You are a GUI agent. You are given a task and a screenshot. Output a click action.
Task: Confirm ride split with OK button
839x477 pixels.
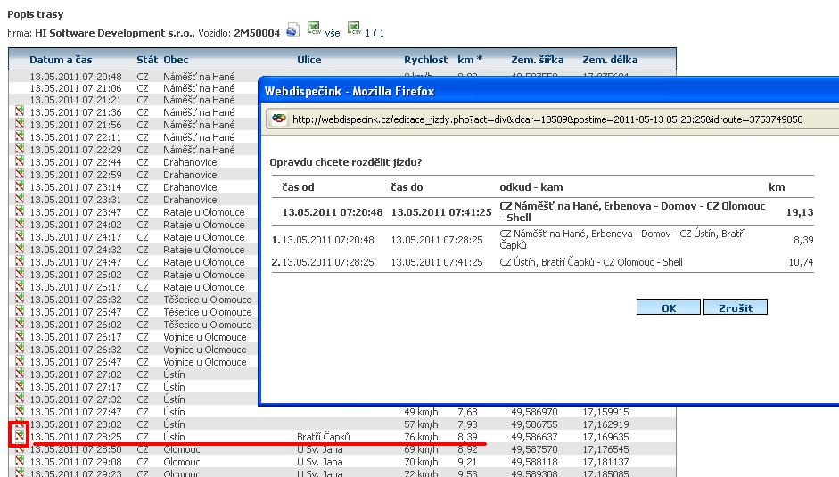[x=669, y=308]
